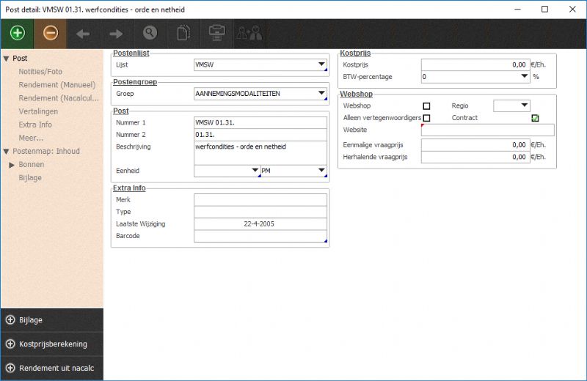
Task: Expand the BTW-percentage dropdown
Action: (524, 76)
